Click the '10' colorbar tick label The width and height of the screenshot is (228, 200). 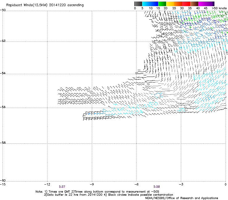151,8
